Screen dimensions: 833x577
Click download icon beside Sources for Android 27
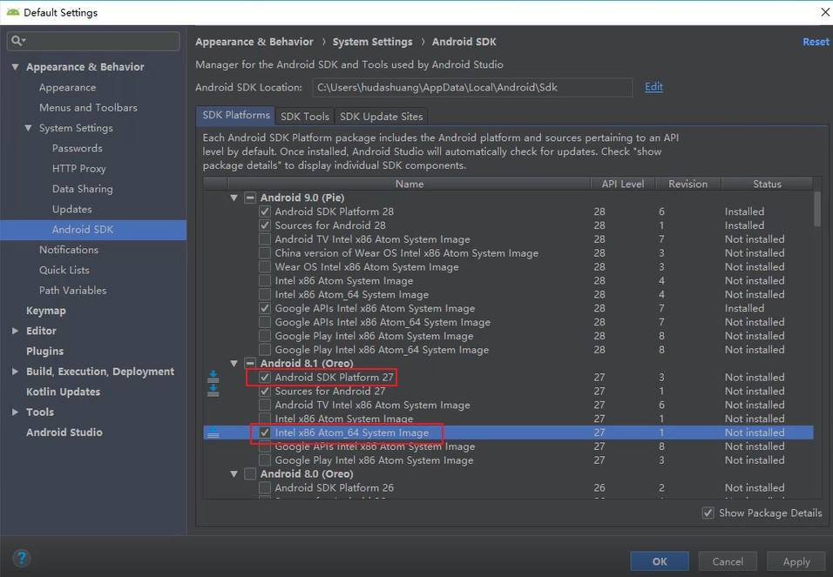point(213,391)
